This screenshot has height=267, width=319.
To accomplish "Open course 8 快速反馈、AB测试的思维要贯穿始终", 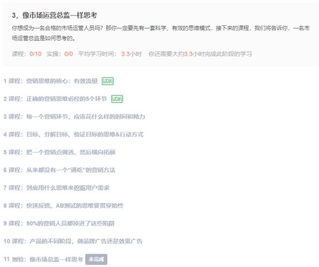I will (x=63, y=205).
